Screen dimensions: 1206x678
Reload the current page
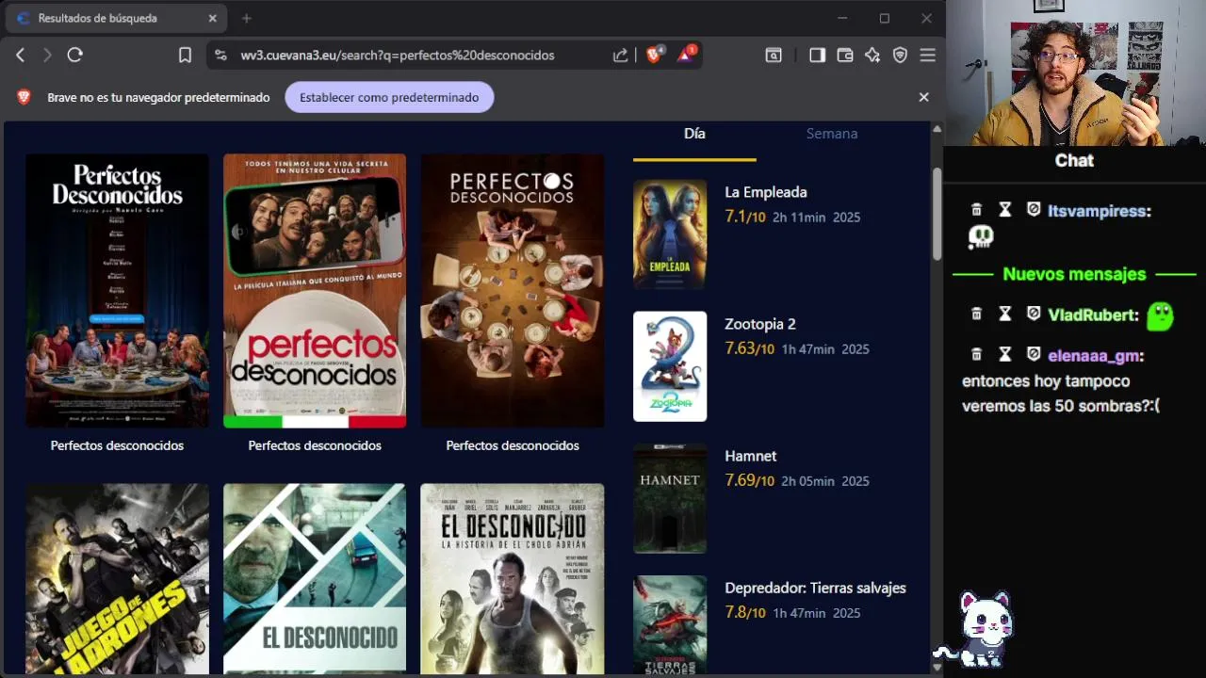[x=75, y=56]
